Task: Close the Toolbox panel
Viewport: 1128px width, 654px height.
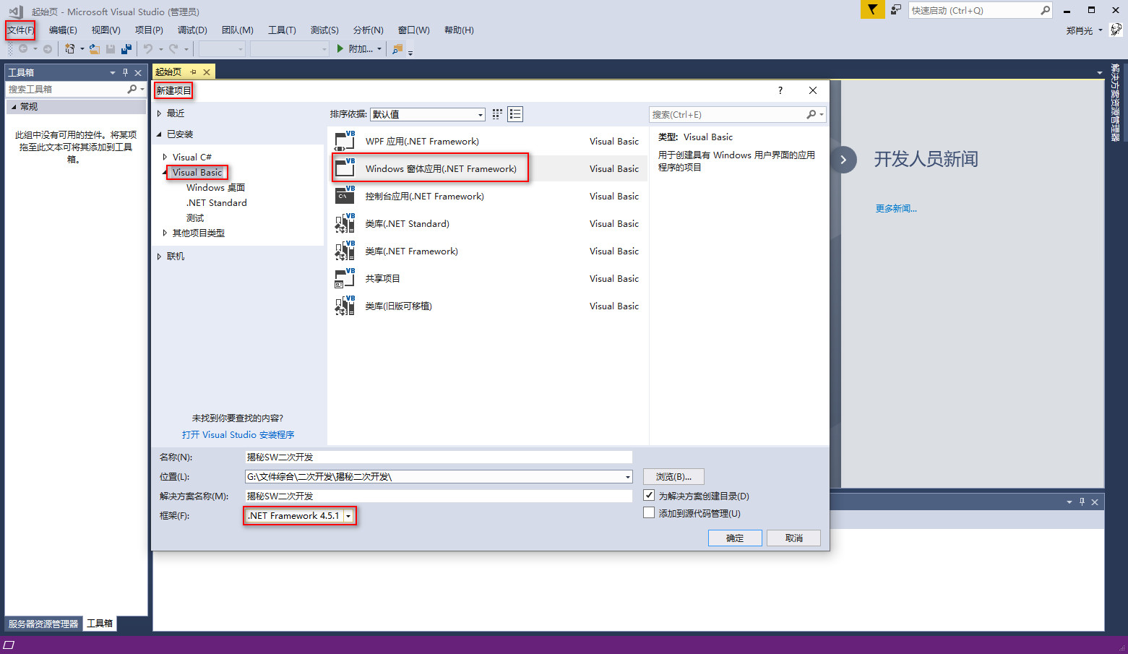Action: [x=138, y=72]
